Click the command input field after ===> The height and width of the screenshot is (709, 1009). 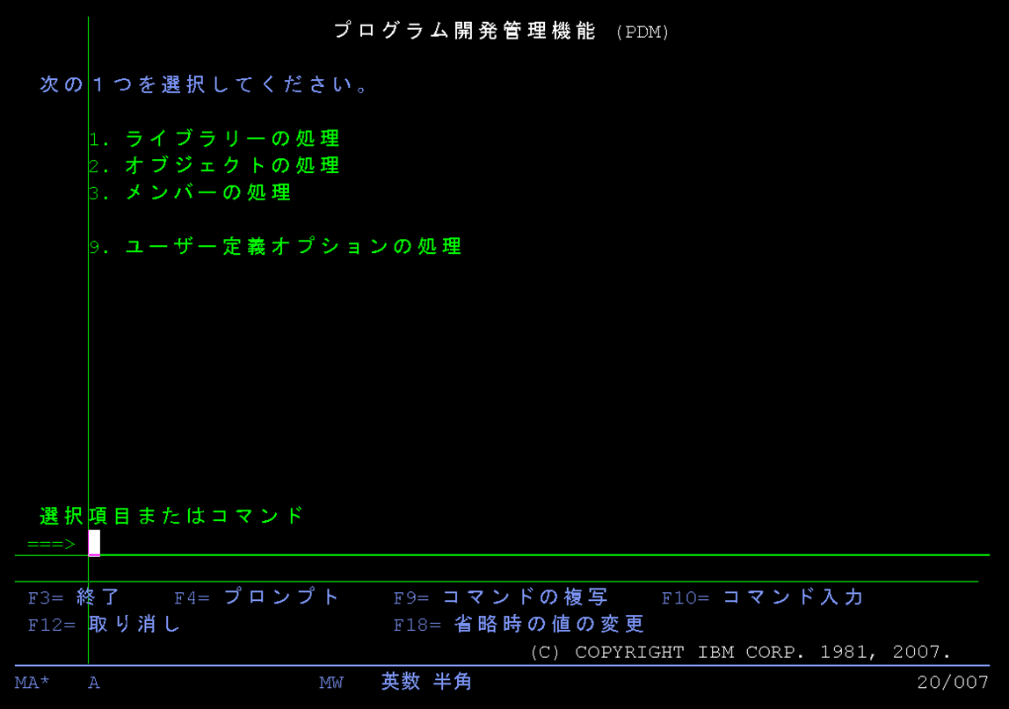[x=539, y=544]
